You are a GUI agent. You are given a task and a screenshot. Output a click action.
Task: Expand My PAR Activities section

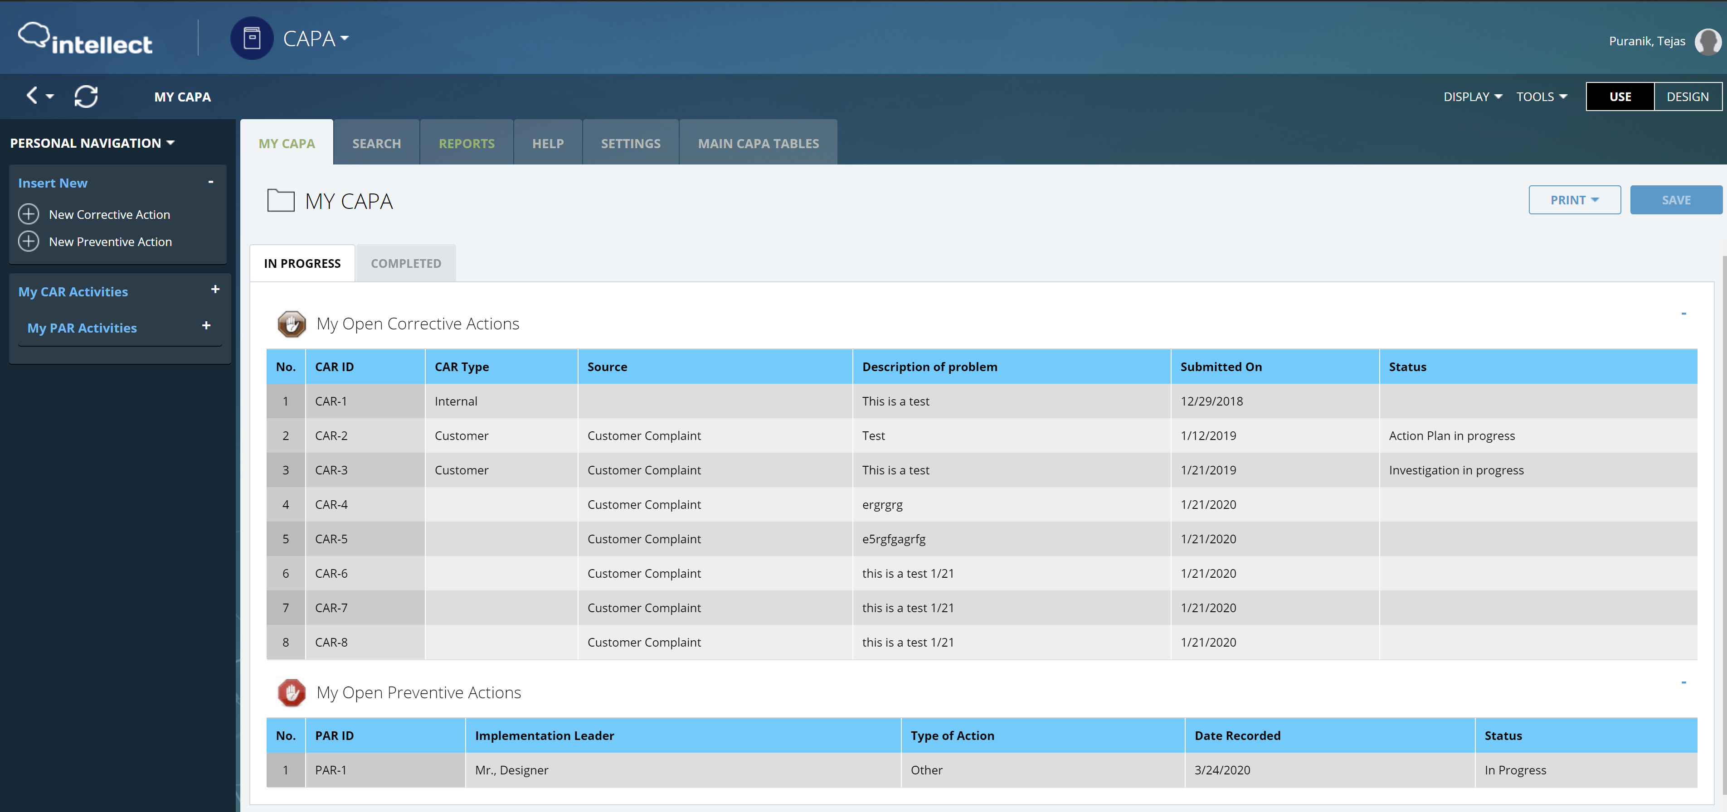[x=206, y=326]
